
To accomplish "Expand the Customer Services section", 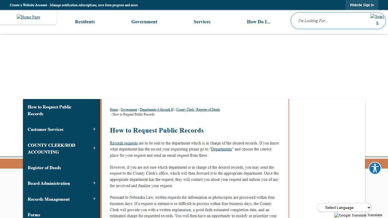I will click(x=94, y=129).
